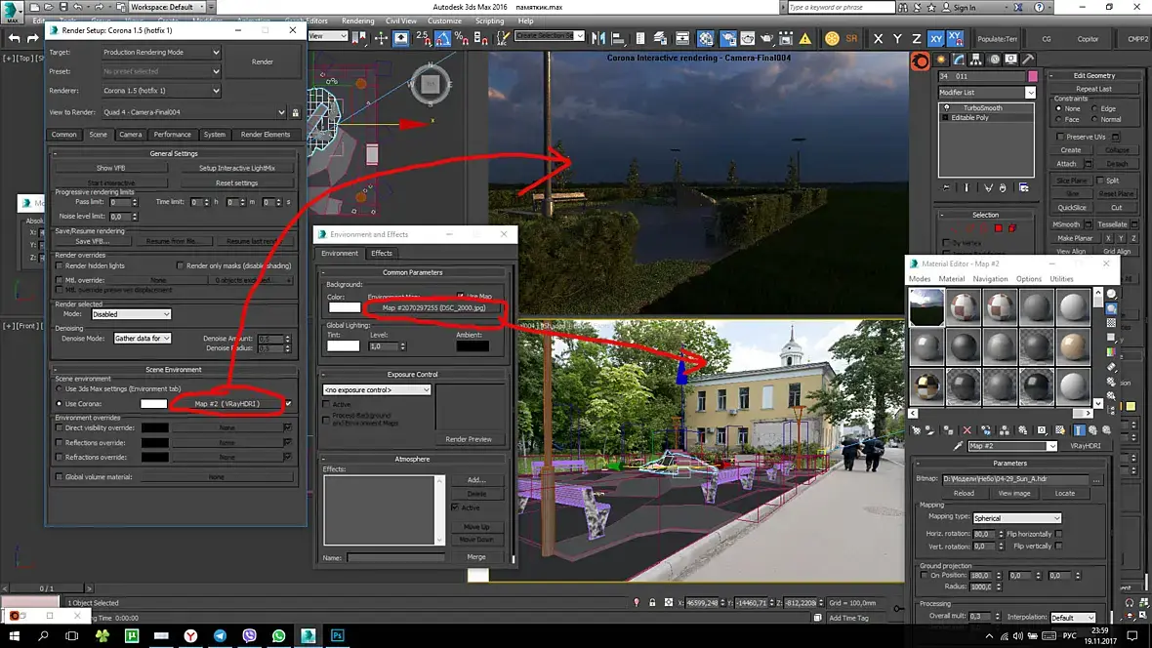1152x648 pixels.
Task: Open Photoshop from the taskbar
Action: tap(337, 635)
